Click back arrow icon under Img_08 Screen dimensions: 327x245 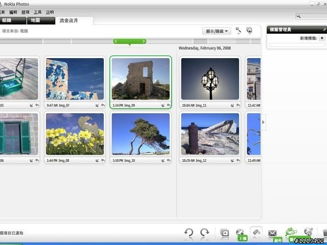[x=103, y=160]
